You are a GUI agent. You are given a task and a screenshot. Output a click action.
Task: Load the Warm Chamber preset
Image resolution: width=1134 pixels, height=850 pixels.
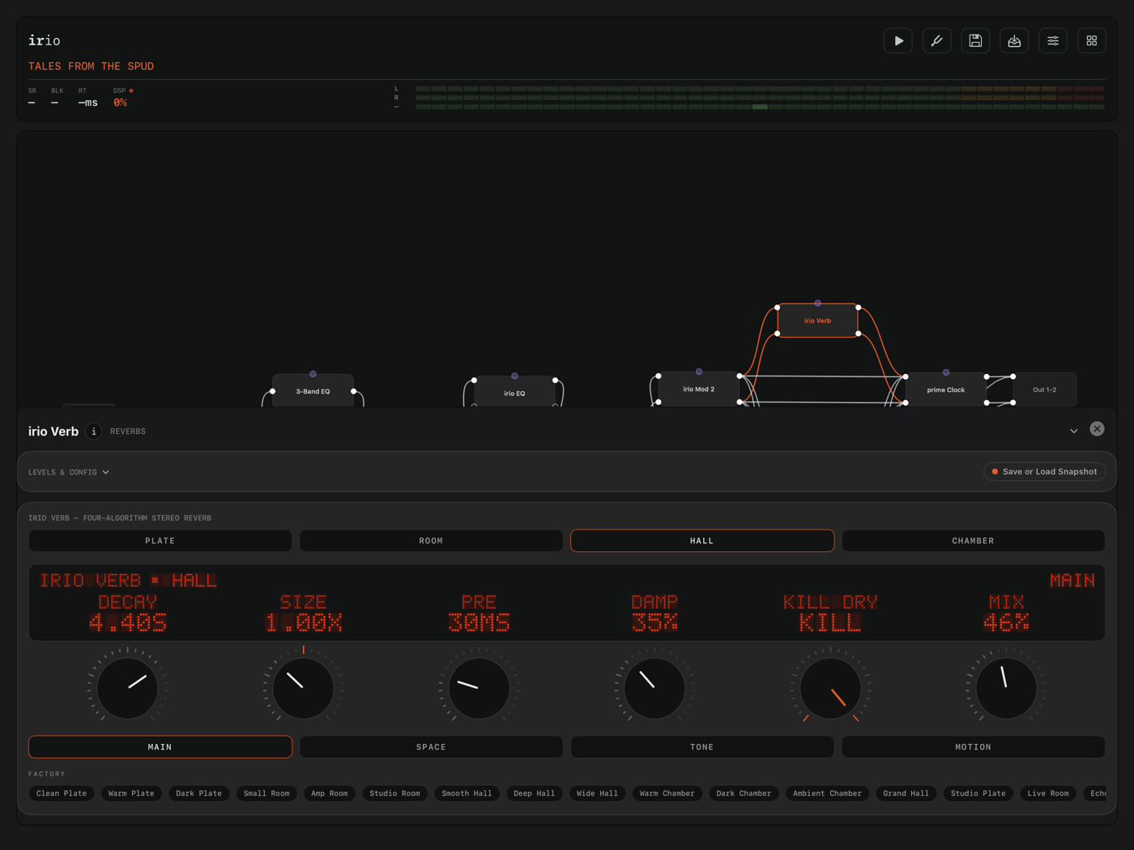(x=667, y=793)
